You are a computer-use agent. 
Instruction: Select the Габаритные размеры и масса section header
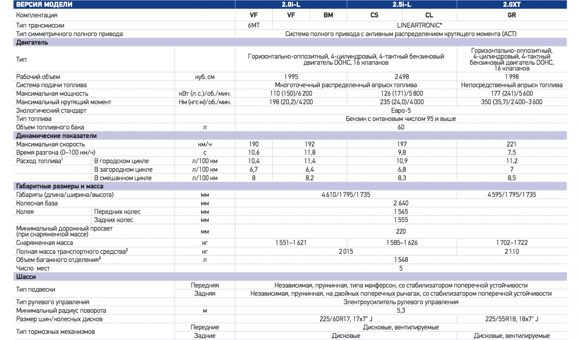tap(60, 186)
